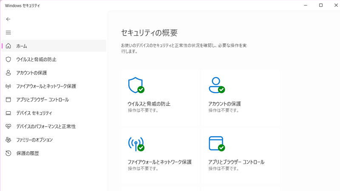
Task: Open デバイス セキュリティ in the sidebar
Action: pos(54,113)
